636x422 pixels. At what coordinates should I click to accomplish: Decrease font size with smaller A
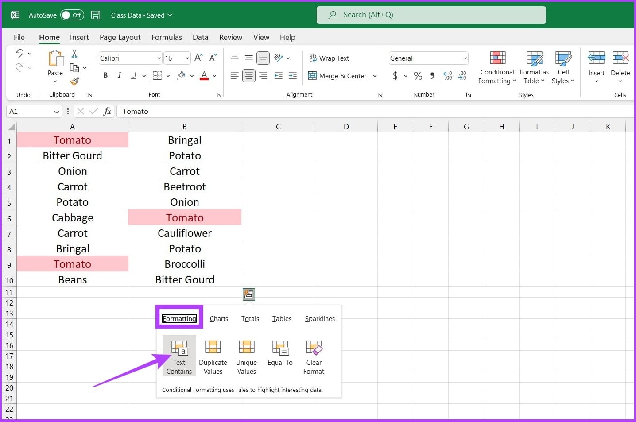[213, 58]
